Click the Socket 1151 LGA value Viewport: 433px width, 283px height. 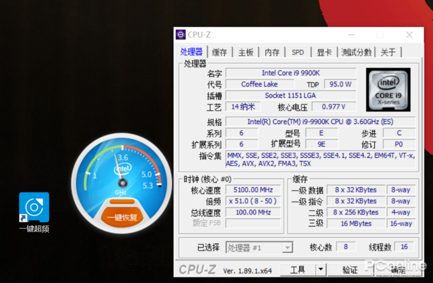[x=291, y=95]
